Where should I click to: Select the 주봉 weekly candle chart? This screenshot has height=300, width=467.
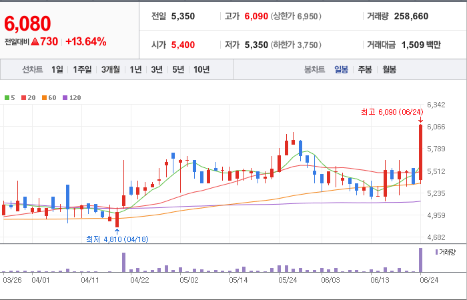click(x=365, y=69)
